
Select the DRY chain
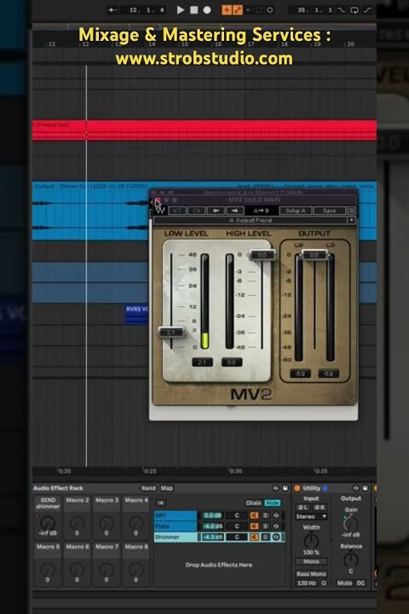[176, 515]
